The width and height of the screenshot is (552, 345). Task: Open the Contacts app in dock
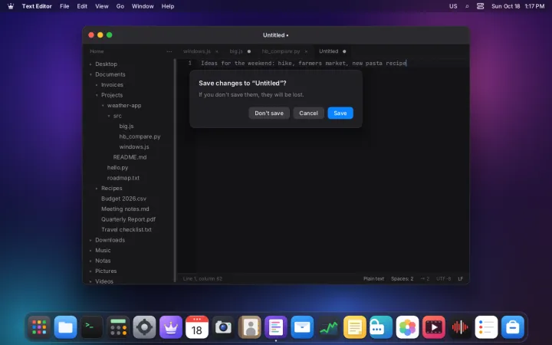250,327
